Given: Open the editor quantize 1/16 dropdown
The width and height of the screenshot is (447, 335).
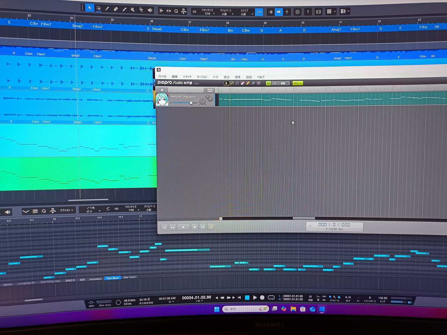Looking at the screenshot, I should pyautogui.click(x=131, y=208).
